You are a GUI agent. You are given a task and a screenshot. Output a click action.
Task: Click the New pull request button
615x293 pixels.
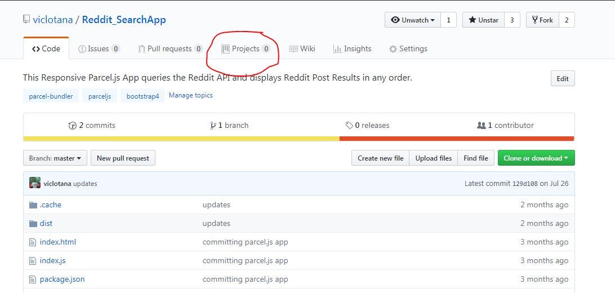tap(123, 158)
